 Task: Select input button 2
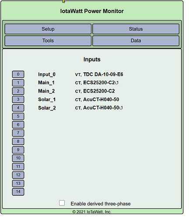point(18,91)
